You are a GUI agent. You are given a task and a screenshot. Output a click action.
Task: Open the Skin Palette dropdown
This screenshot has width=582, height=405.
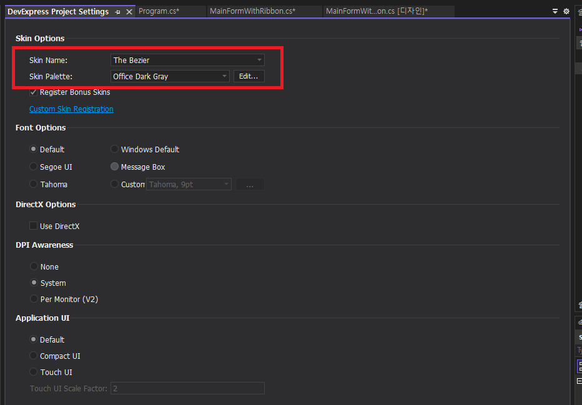[170, 76]
